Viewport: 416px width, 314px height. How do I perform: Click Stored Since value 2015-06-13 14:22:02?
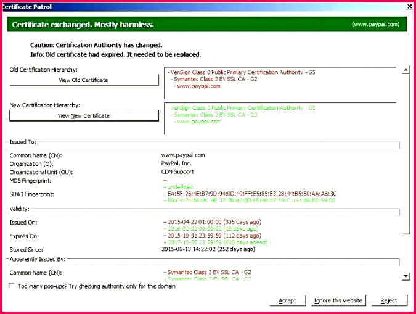pos(208,249)
